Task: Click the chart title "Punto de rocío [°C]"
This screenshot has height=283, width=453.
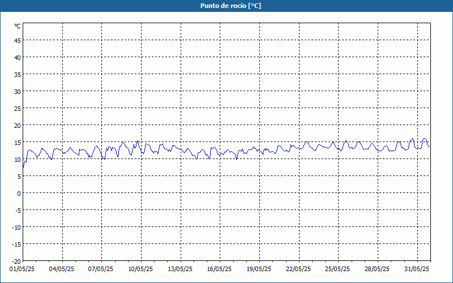Action: pyautogui.click(x=230, y=6)
